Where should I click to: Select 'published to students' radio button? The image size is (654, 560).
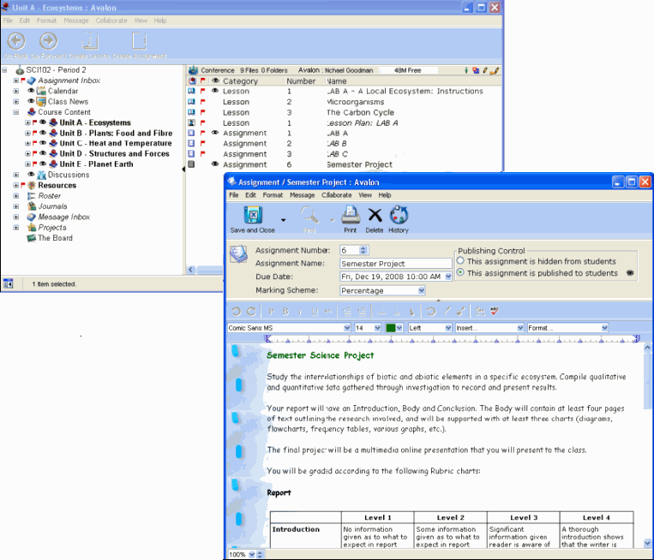point(461,273)
